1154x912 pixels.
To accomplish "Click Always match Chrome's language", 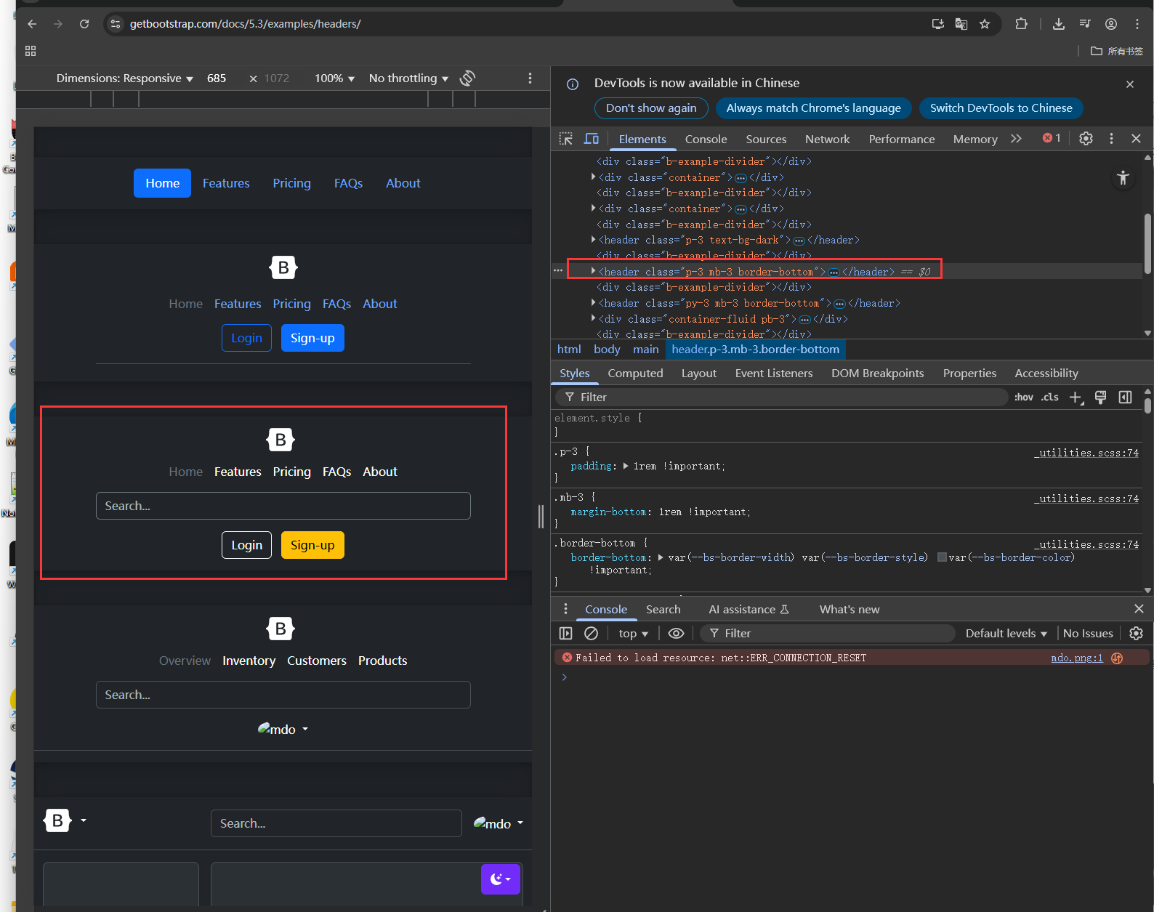I will click(814, 108).
